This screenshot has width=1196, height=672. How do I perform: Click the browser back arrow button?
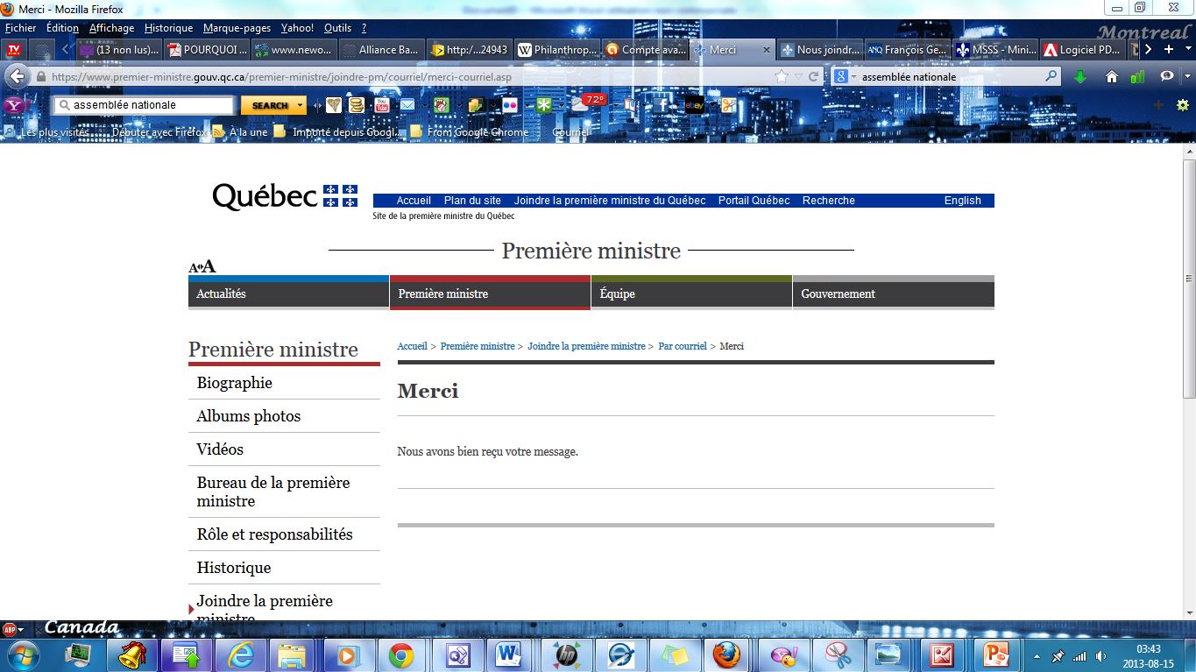click(17, 77)
